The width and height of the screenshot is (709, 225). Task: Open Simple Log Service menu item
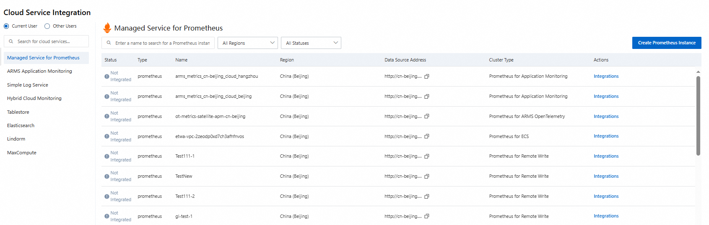coord(46,85)
